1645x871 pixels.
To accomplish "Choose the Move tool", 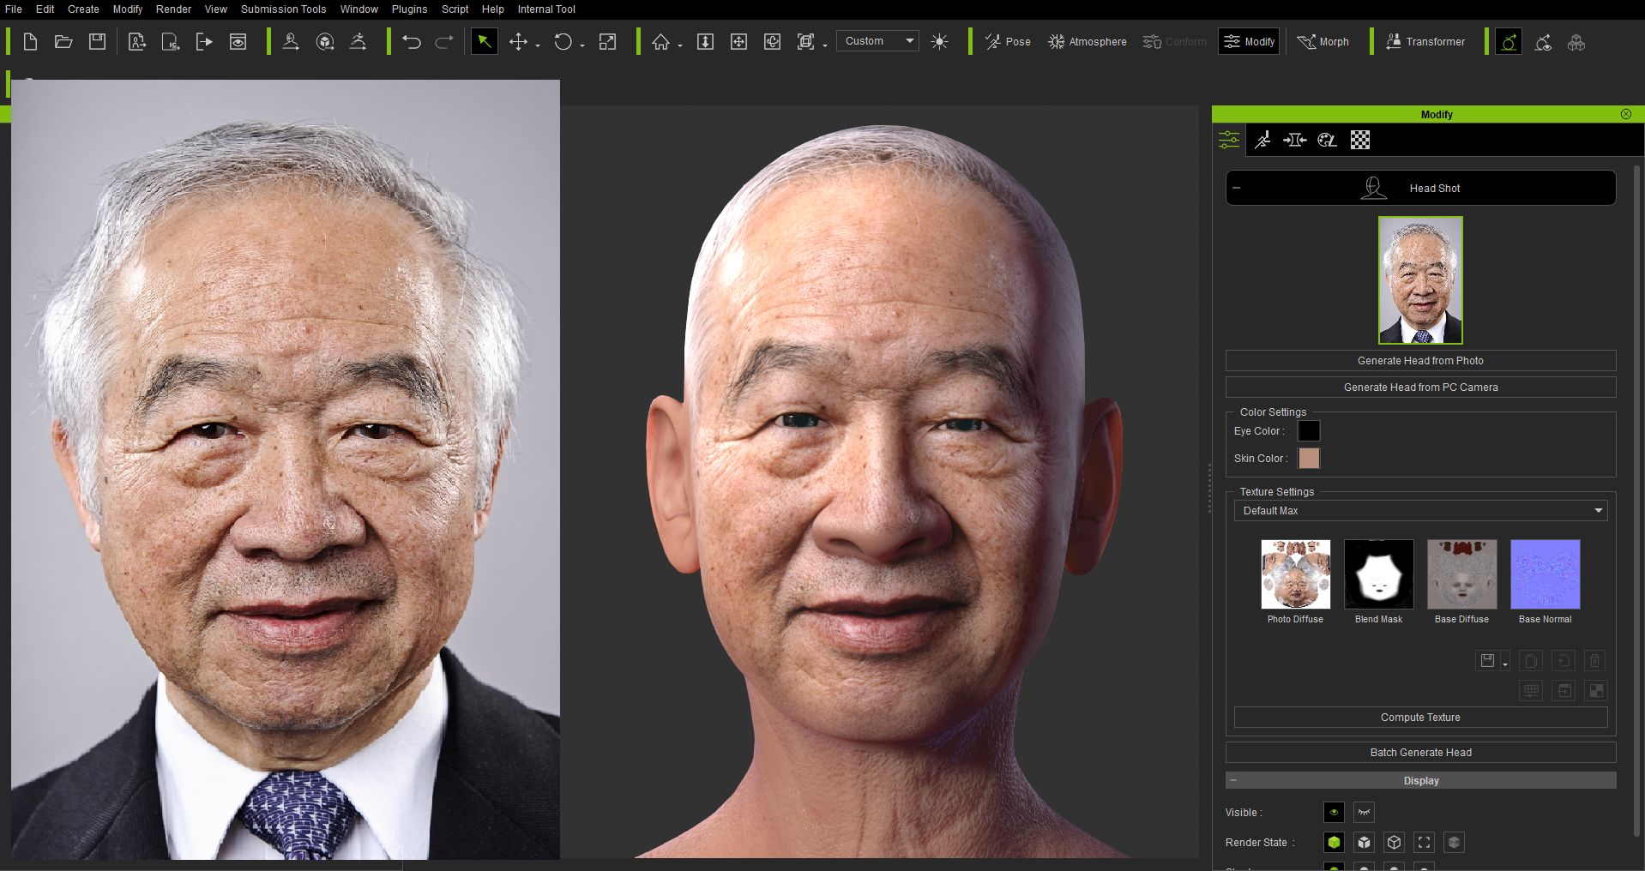I will 518,41.
